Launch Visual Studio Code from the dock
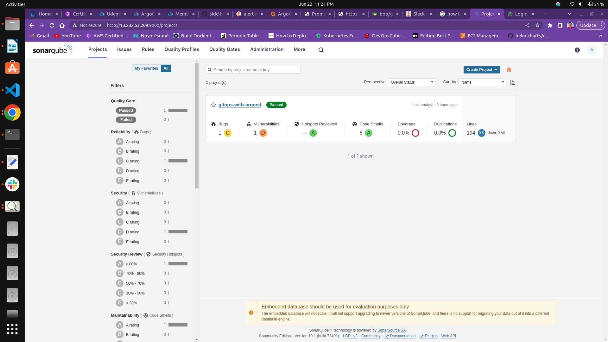The height and width of the screenshot is (342, 608). pos(12,90)
